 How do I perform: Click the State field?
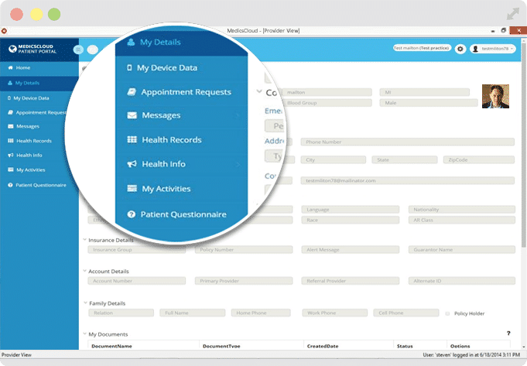pos(405,159)
